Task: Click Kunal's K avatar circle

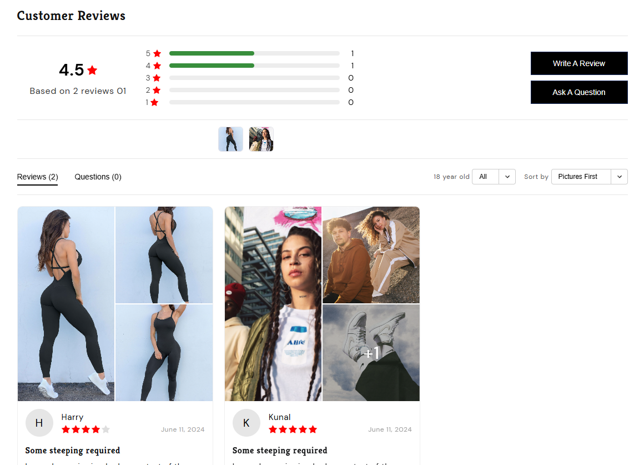Action: tap(246, 423)
